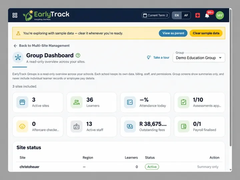Click the Active sites store icon

(22, 102)
